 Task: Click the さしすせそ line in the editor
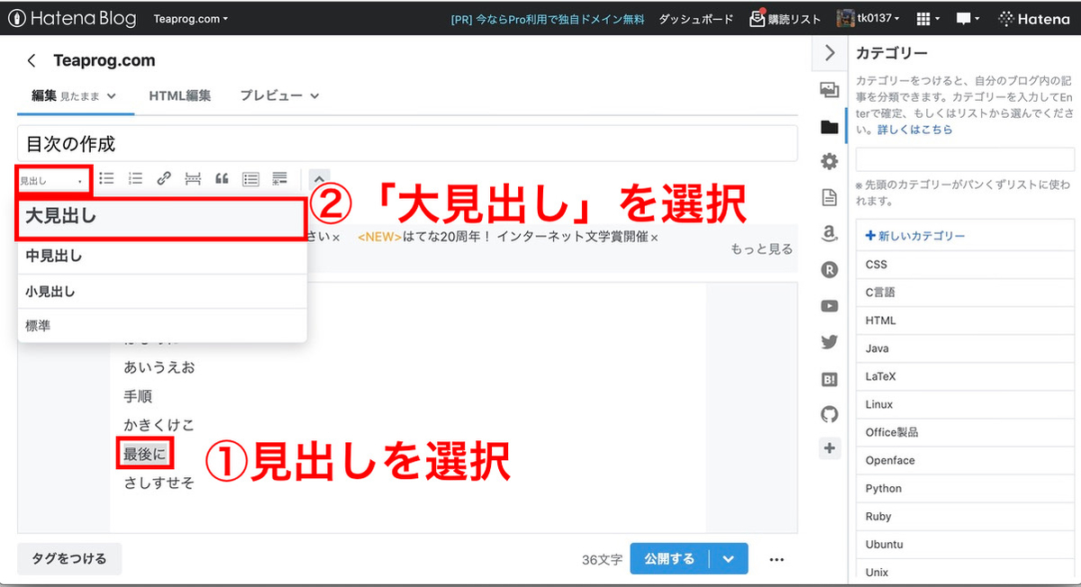159,483
